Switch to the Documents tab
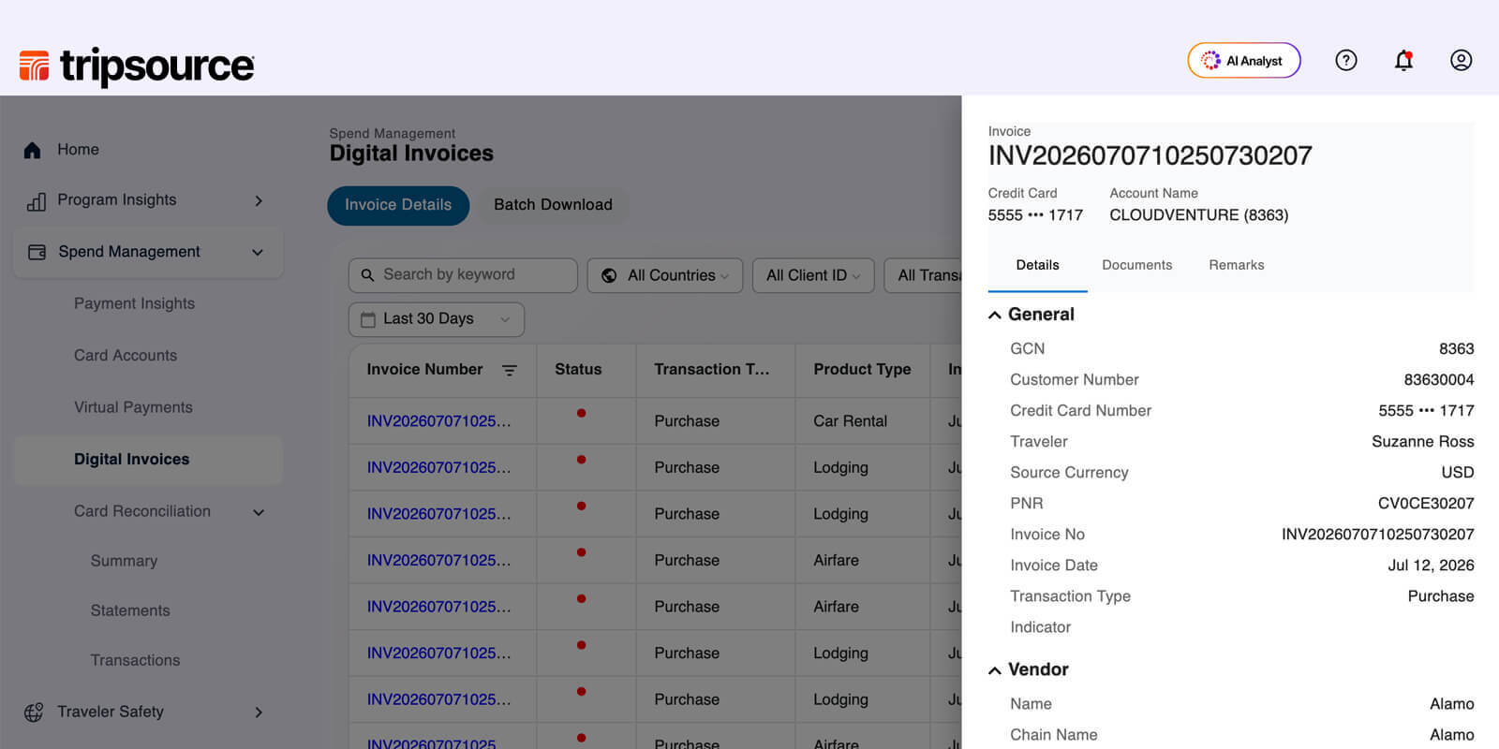 point(1136,266)
